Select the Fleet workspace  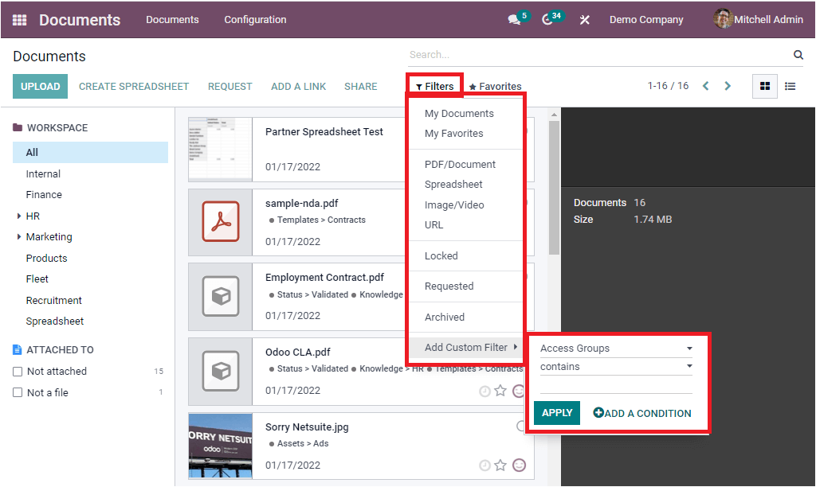(x=37, y=279)
